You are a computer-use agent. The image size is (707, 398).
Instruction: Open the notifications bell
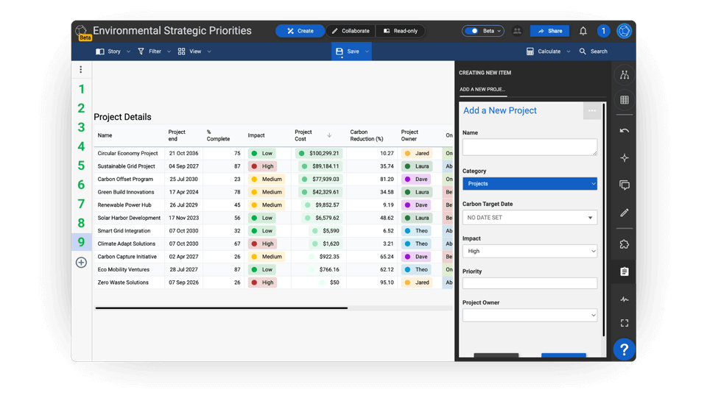click(583, 31)
